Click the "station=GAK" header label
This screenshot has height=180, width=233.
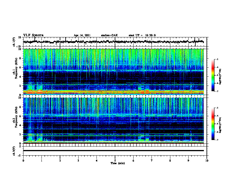(x=109, y=35)
